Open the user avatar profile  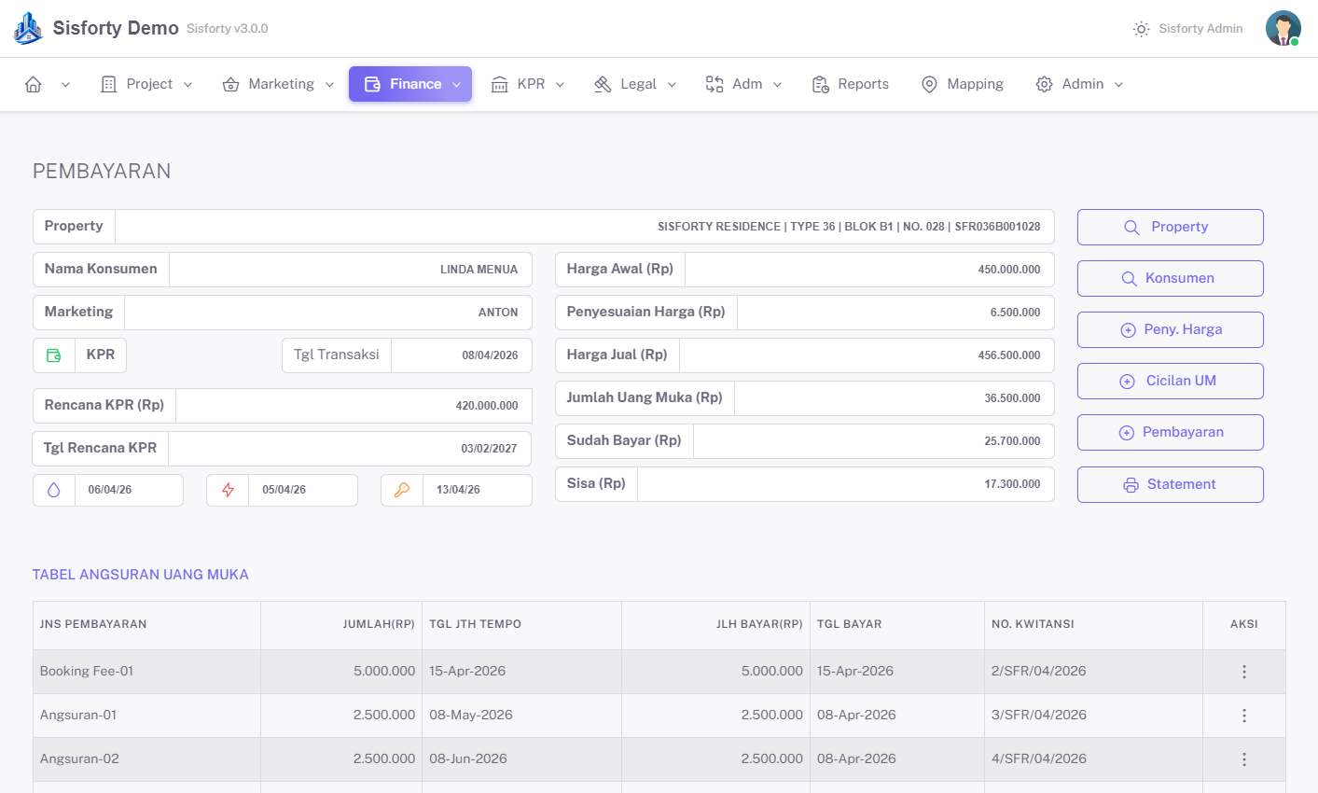pos(1283,28)
